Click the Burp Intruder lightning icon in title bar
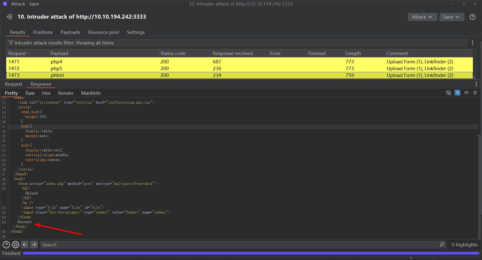482x260 pixels. [5, 4]
